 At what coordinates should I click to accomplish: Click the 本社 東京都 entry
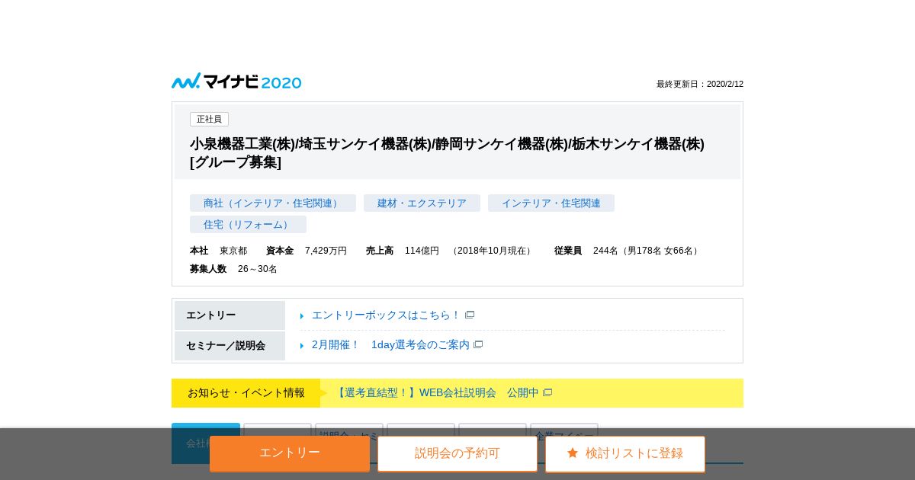point(218,251)
